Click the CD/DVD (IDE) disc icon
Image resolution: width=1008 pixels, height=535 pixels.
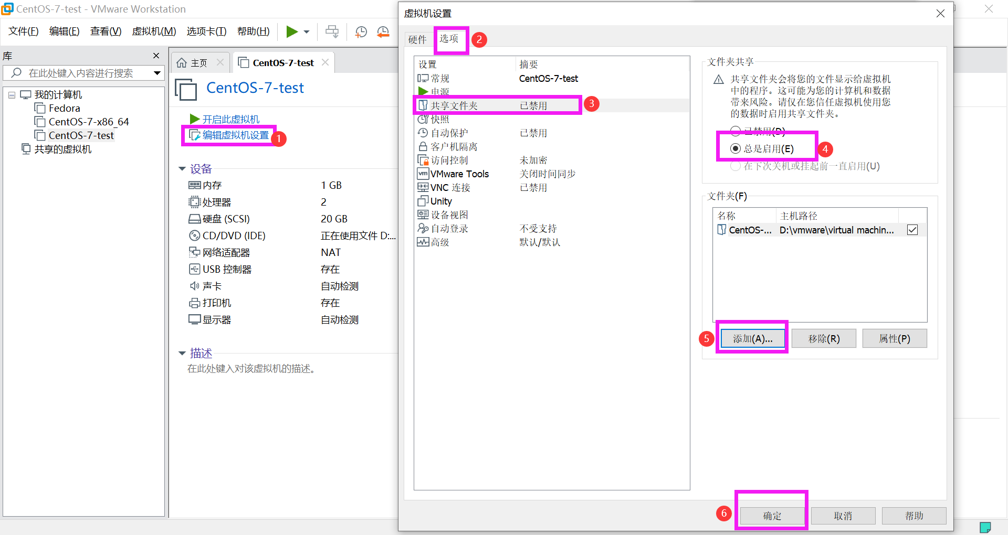click(195, 236)
